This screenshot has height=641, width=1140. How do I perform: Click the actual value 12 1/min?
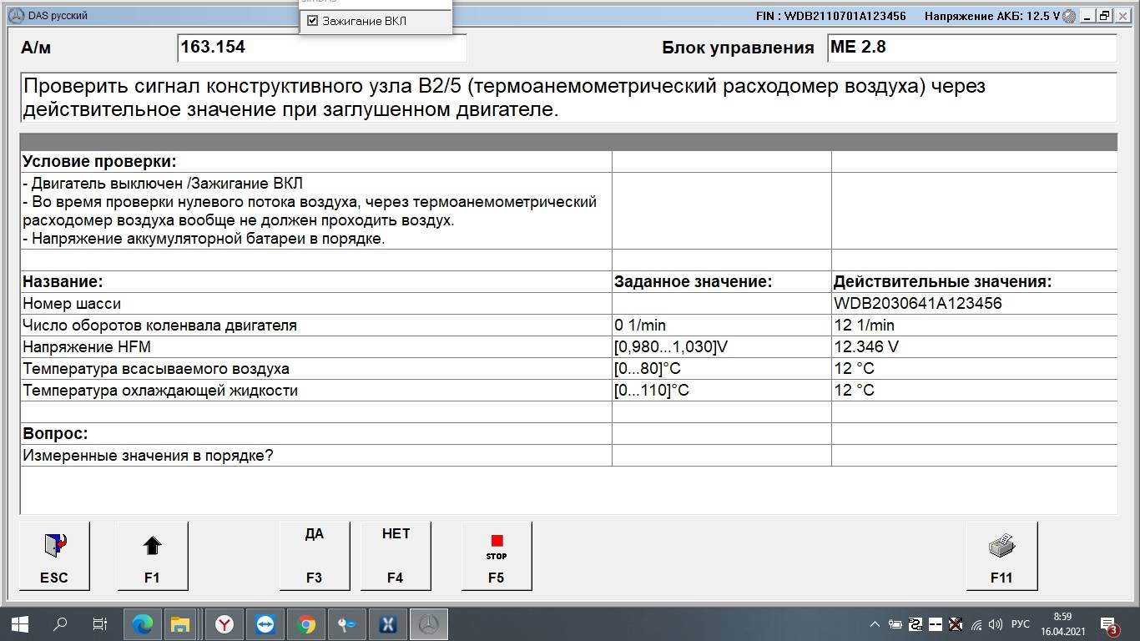tap(864, 326)
